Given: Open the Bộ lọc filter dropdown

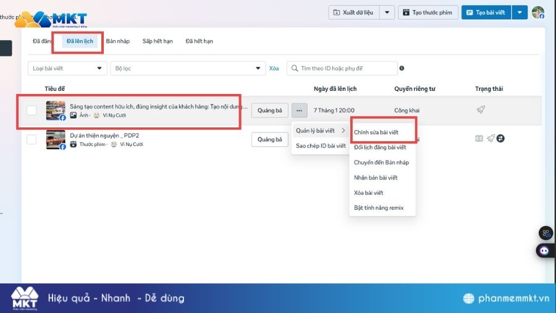Looking at the screenshot, I should click(188, 68).
